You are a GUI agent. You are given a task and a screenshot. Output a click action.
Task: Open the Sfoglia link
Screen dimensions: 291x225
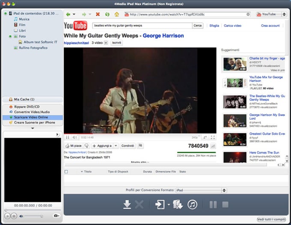tap(214, 26)
